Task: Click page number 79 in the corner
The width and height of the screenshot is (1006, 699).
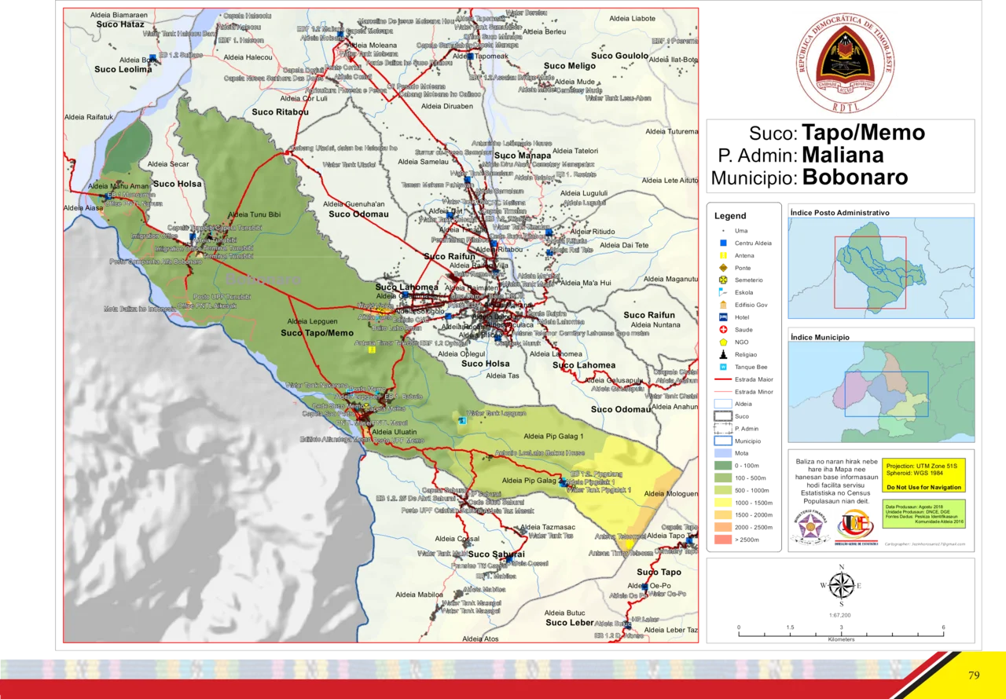Action: point(974,675)
